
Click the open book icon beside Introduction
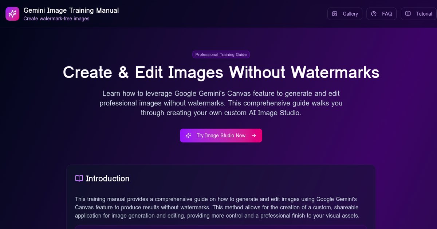[79, 178]
